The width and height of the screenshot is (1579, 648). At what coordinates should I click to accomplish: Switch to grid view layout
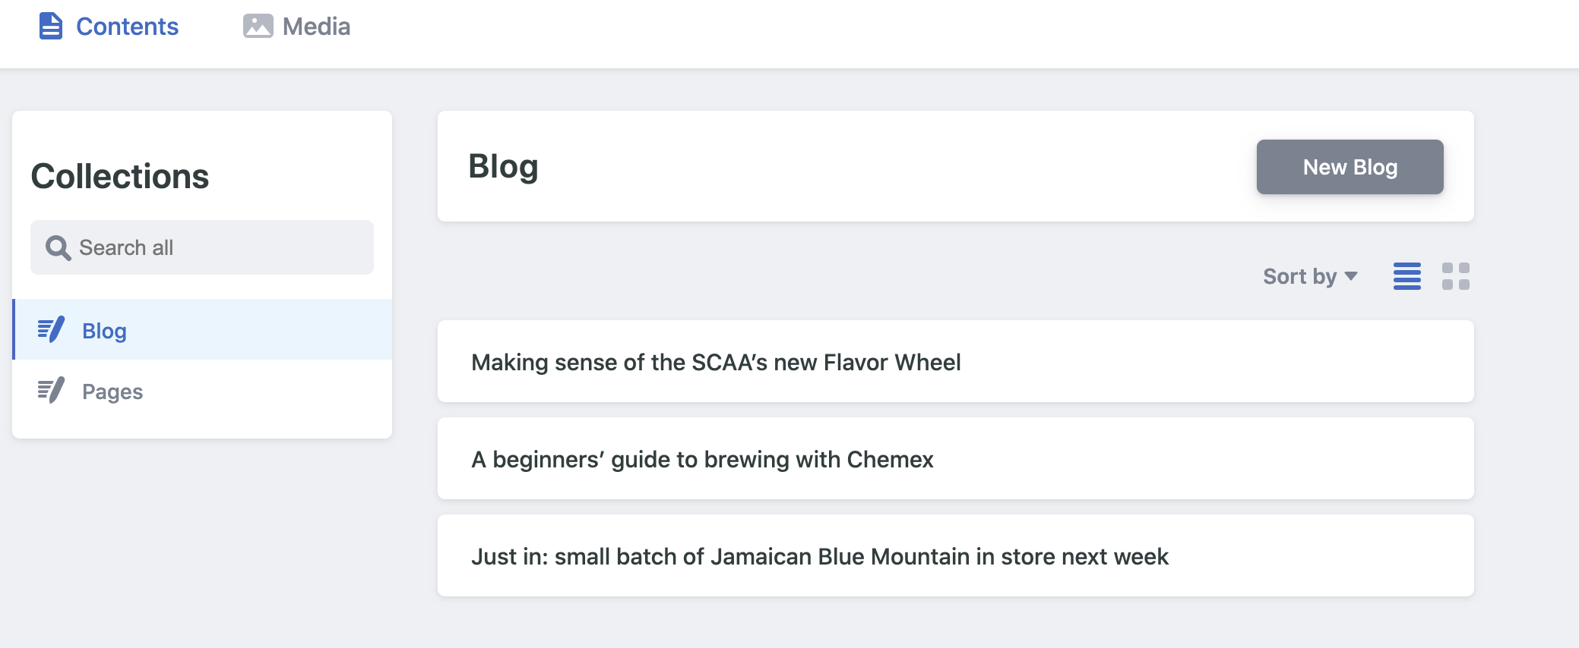[x=1456, y=276]
